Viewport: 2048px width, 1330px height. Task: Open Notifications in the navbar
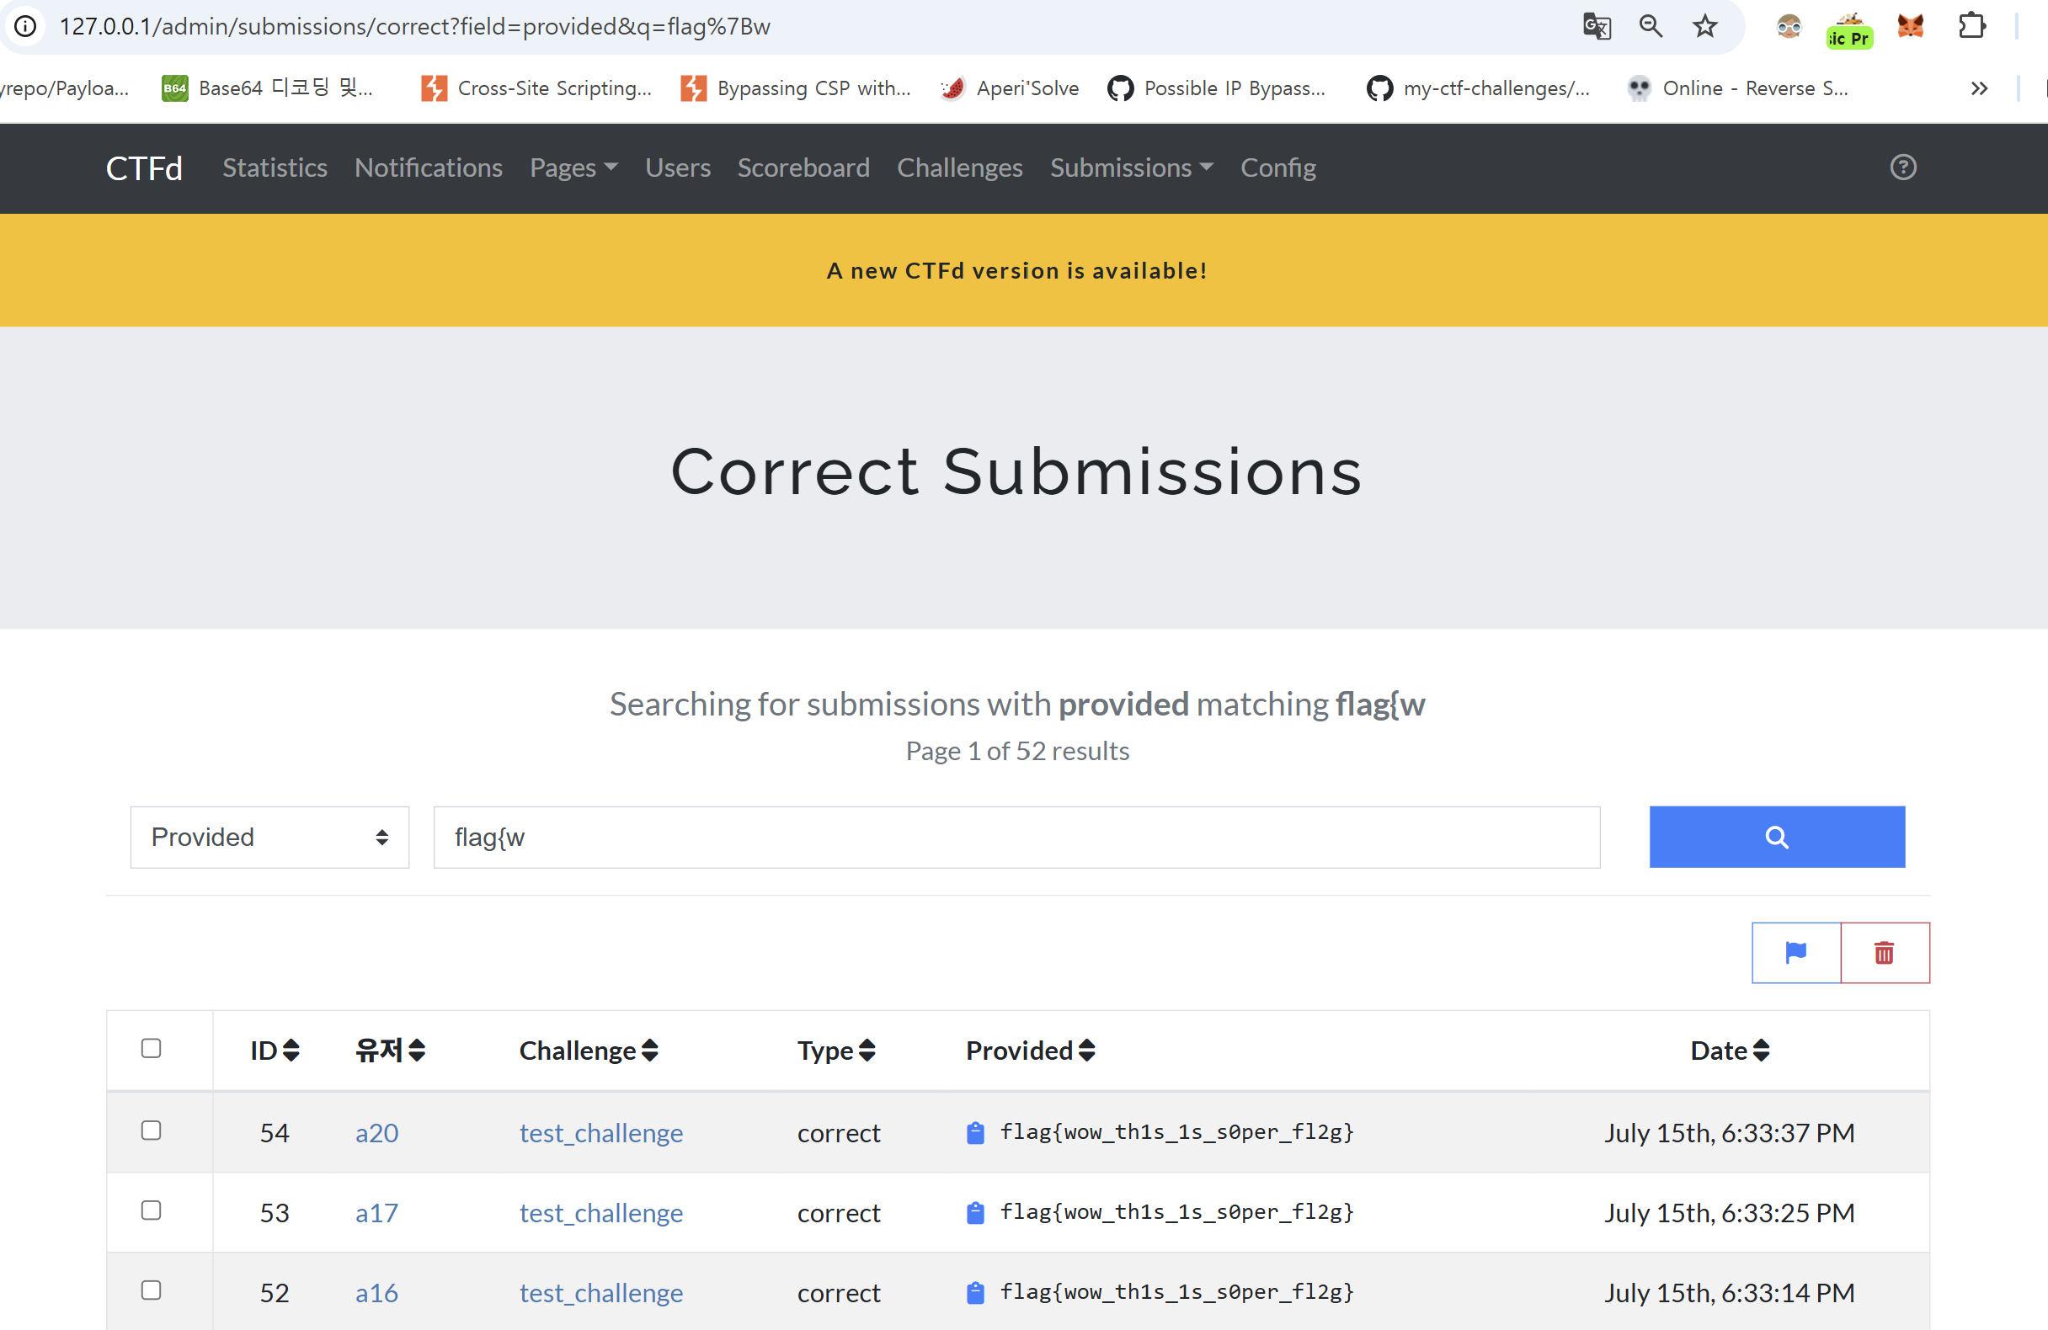tap(429, 168)
